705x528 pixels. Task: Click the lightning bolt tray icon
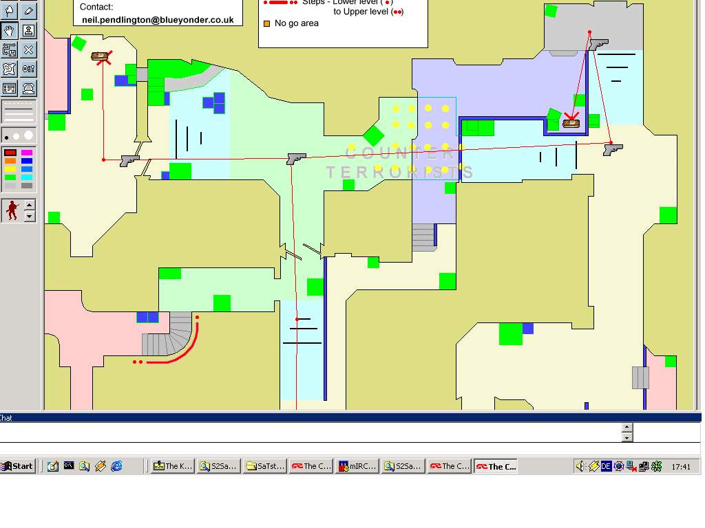click(x=593, y=467)
